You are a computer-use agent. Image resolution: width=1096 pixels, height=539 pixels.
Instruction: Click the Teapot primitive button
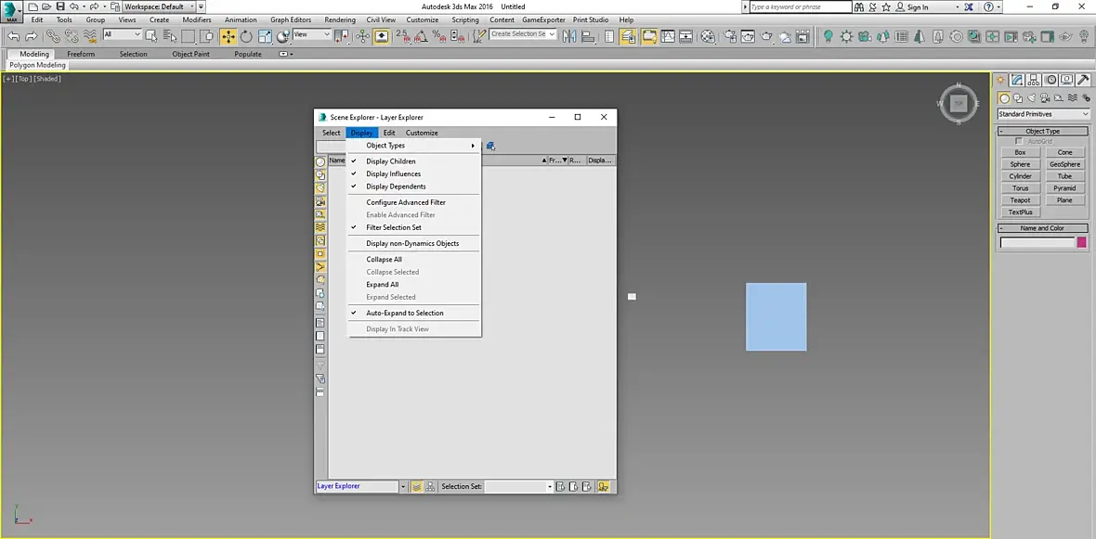[1020, 200]
